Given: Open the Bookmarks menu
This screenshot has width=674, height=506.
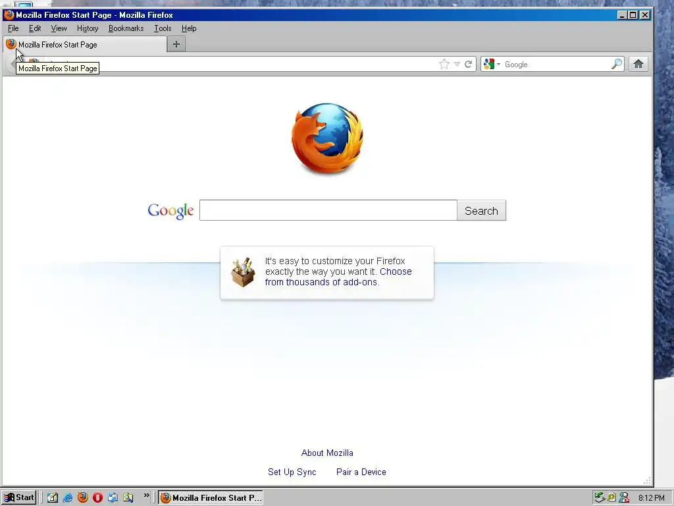Looking at the screenshot, I should click(126, 28).
